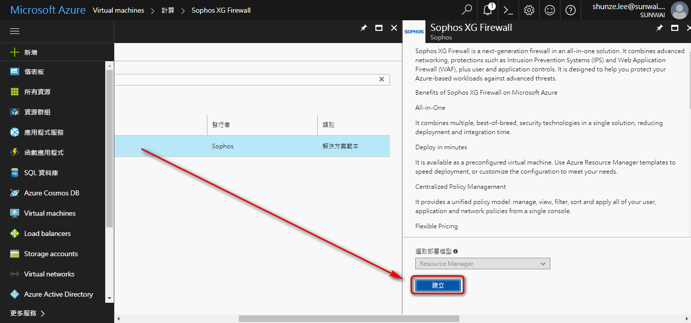The height and width of the screenshot is (323, 691).
Task: Clear the search box with the X
Action: (382, 79)
